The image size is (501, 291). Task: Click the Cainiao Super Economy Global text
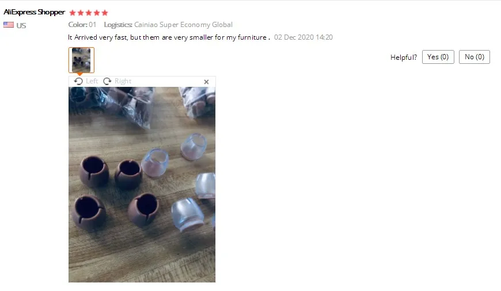click(183, 25)
